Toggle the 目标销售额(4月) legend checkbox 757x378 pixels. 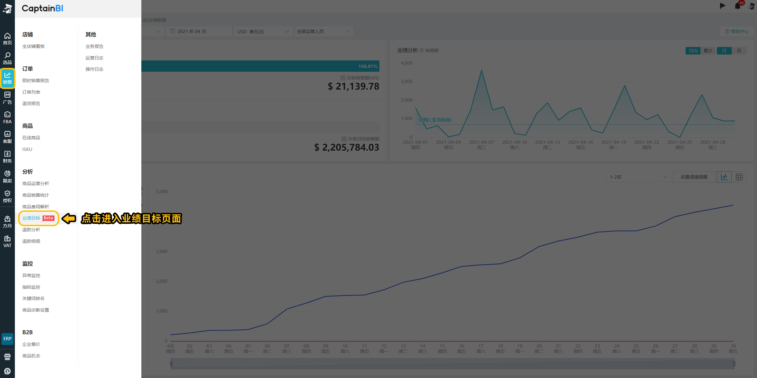tap(343, 78)
